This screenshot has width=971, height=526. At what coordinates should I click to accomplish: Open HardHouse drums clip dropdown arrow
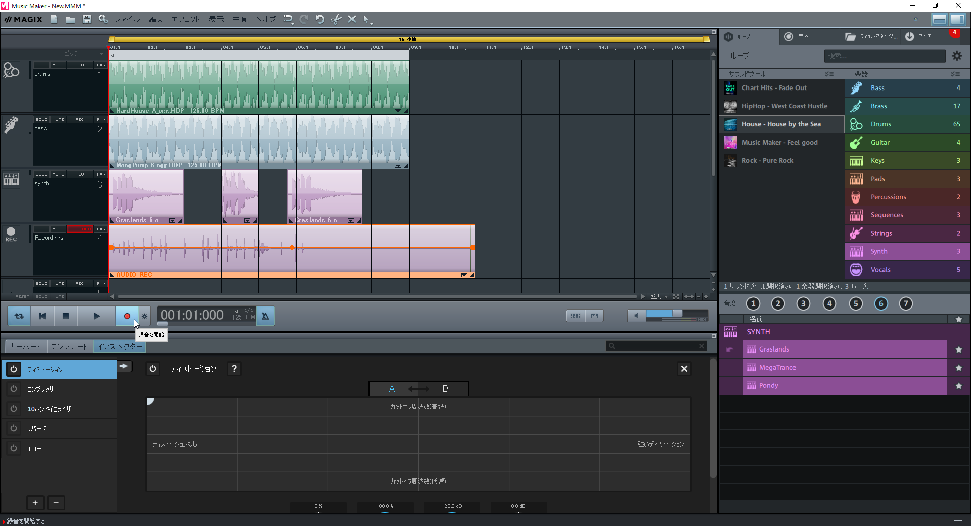click(398, 111)
